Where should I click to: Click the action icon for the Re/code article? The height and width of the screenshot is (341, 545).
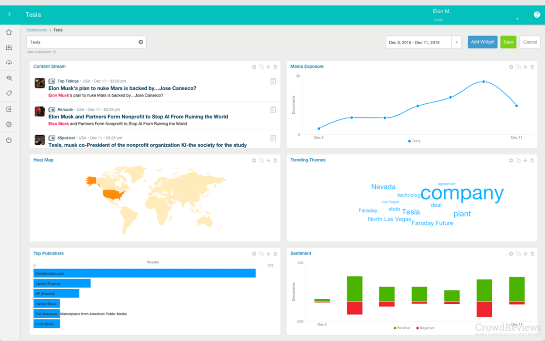273,110
